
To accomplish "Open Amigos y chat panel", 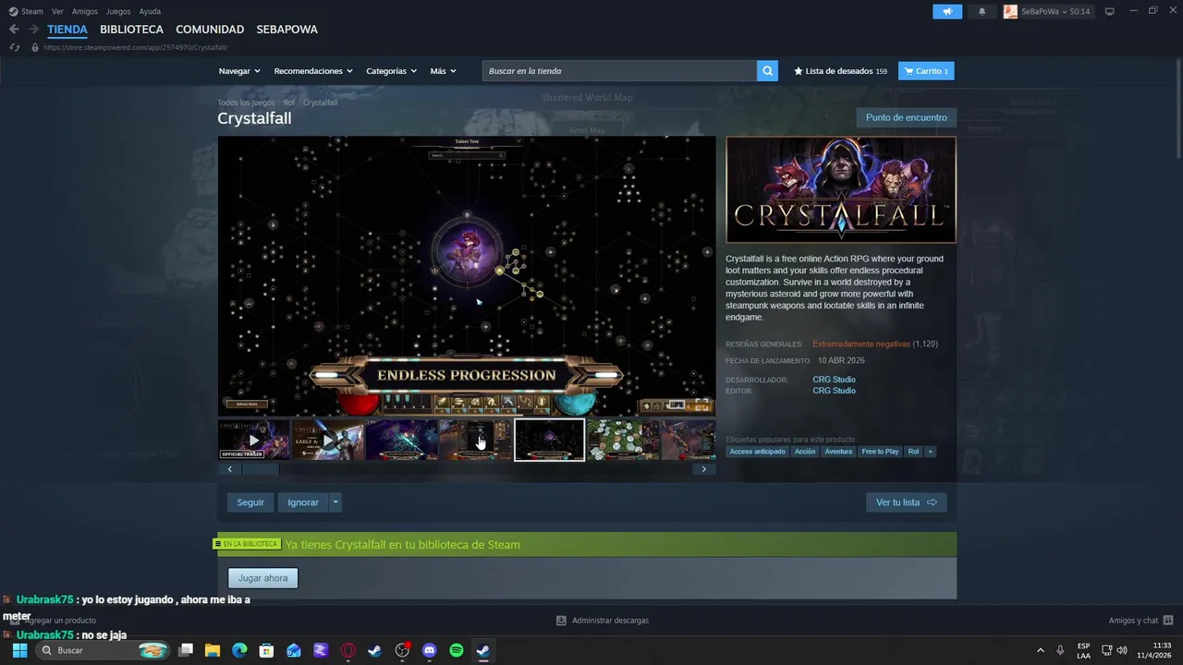I will click(x=1140, y=621).
